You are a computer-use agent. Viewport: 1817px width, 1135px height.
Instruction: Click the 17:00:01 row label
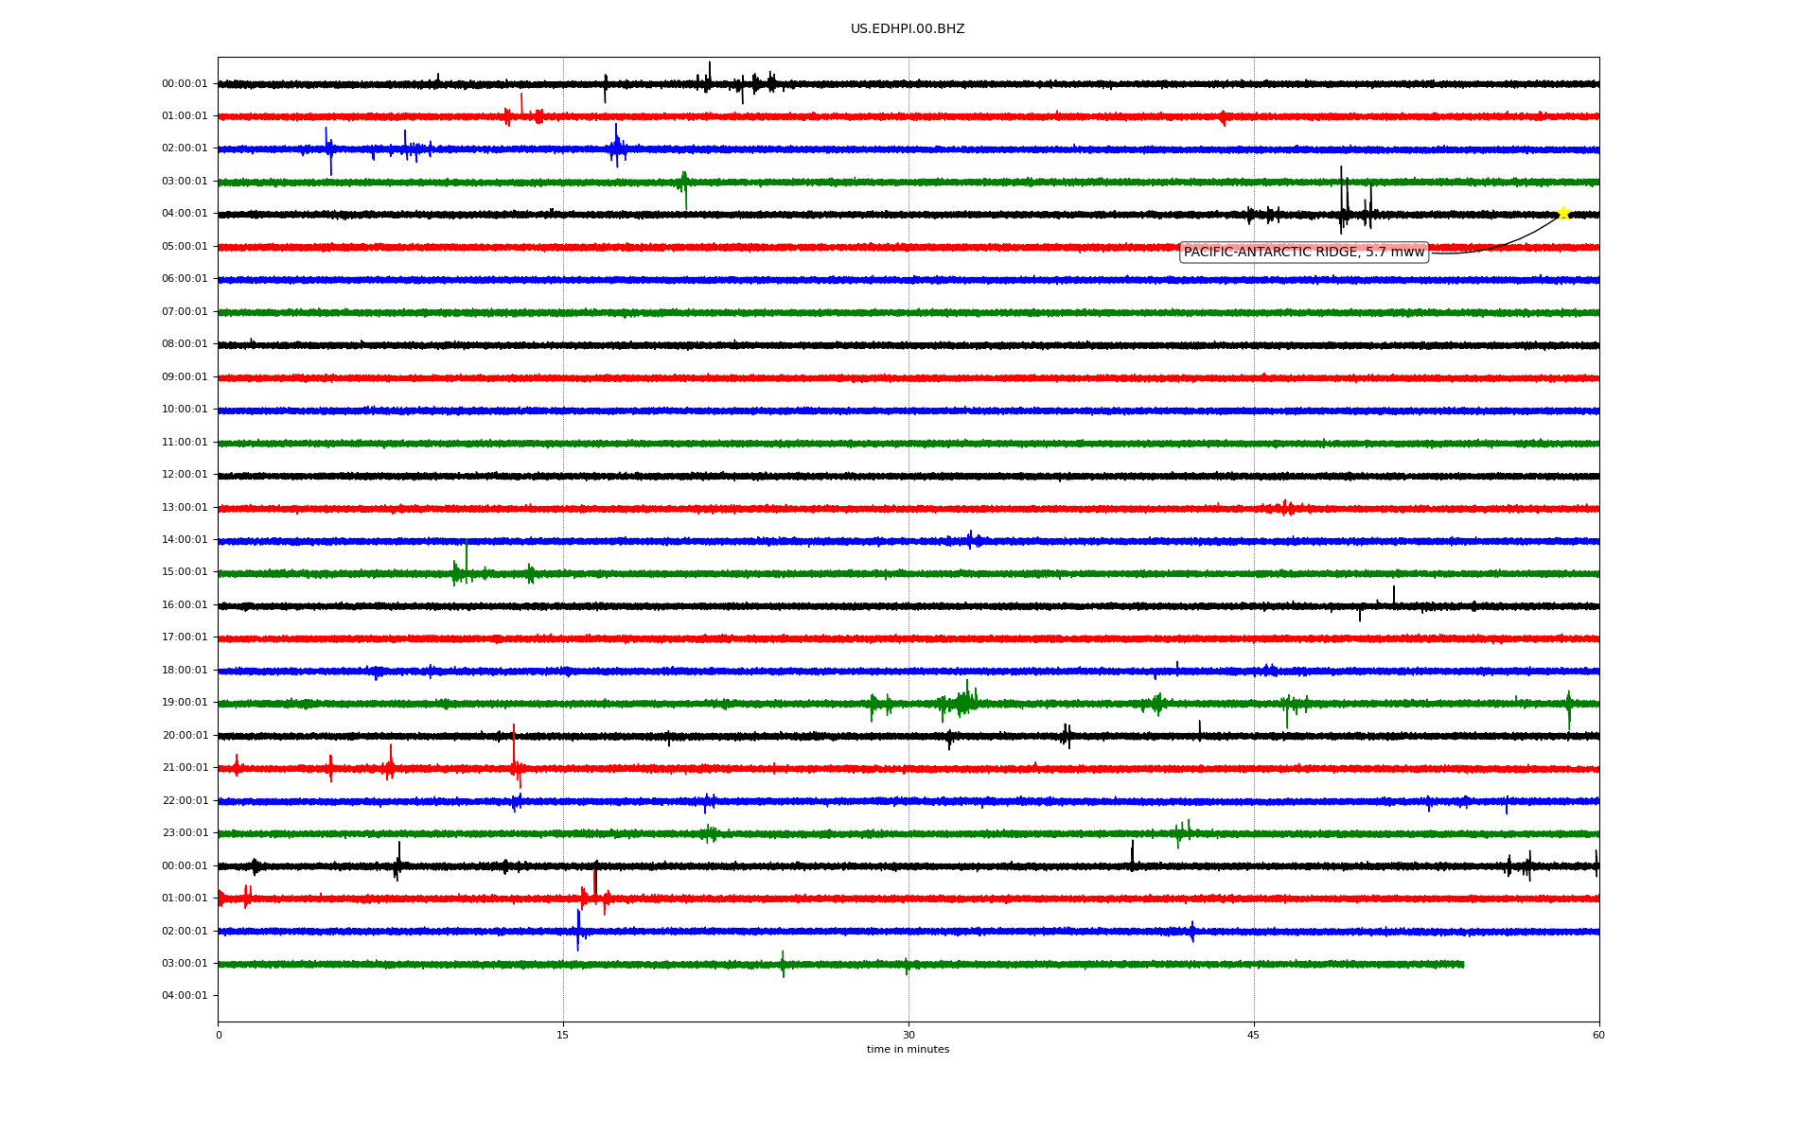tap(185, 637)
